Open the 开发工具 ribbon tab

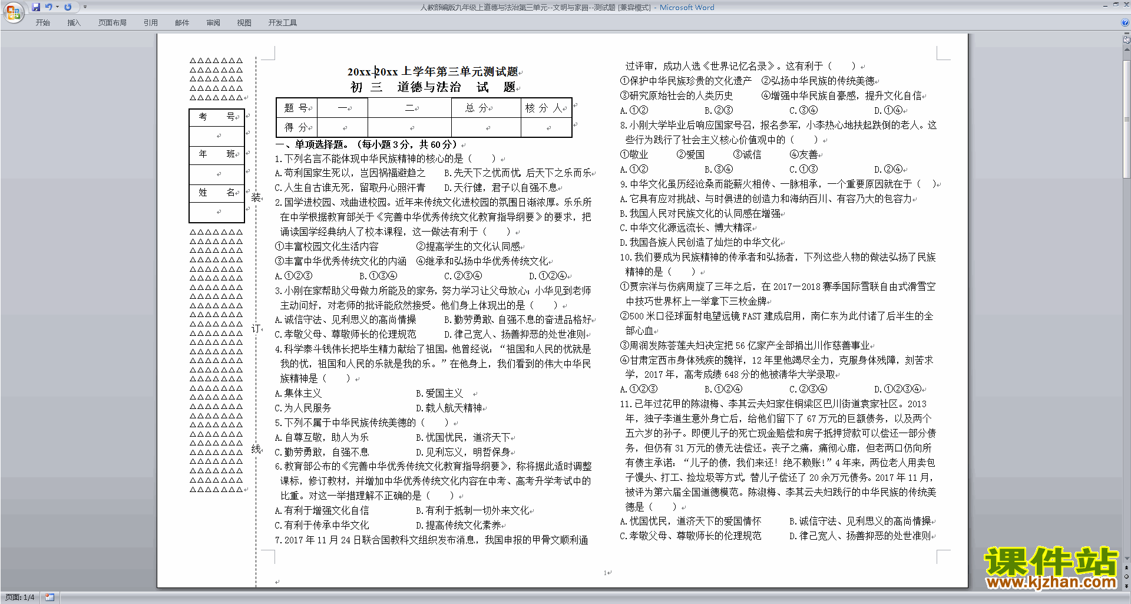(282, 22)
